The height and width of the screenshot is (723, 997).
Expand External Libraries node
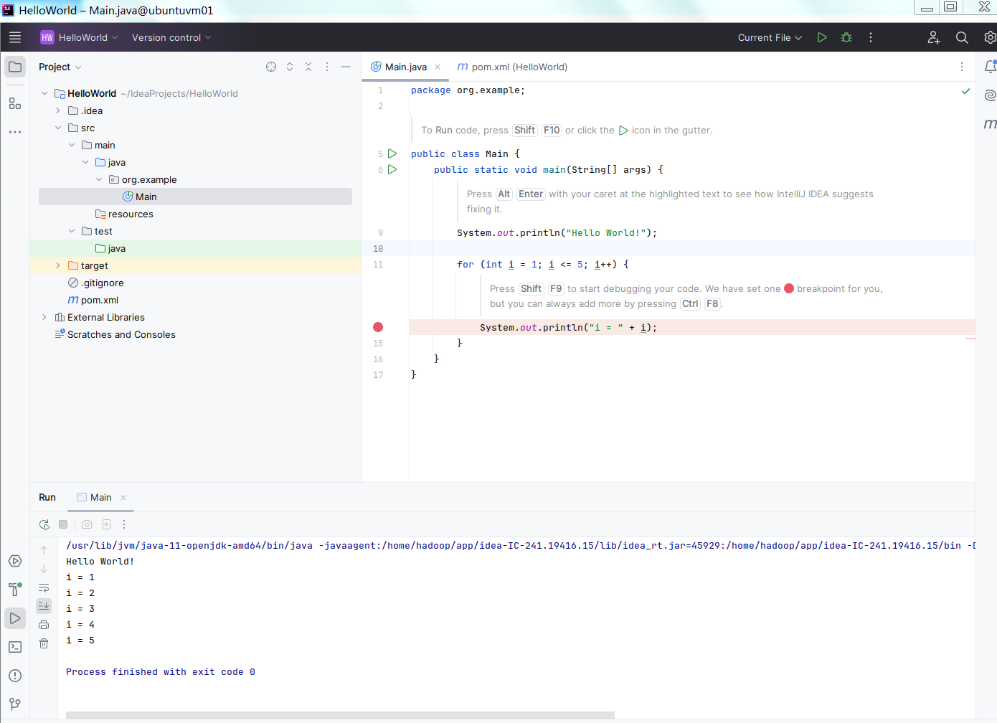44,317
